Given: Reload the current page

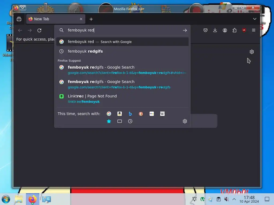Looking at the screenshot, I should 39,30.
